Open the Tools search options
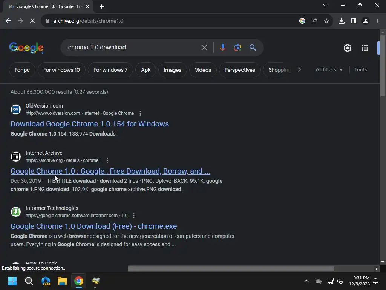Image resolution: width=386 pixels, height=290 pixels. 360,70
